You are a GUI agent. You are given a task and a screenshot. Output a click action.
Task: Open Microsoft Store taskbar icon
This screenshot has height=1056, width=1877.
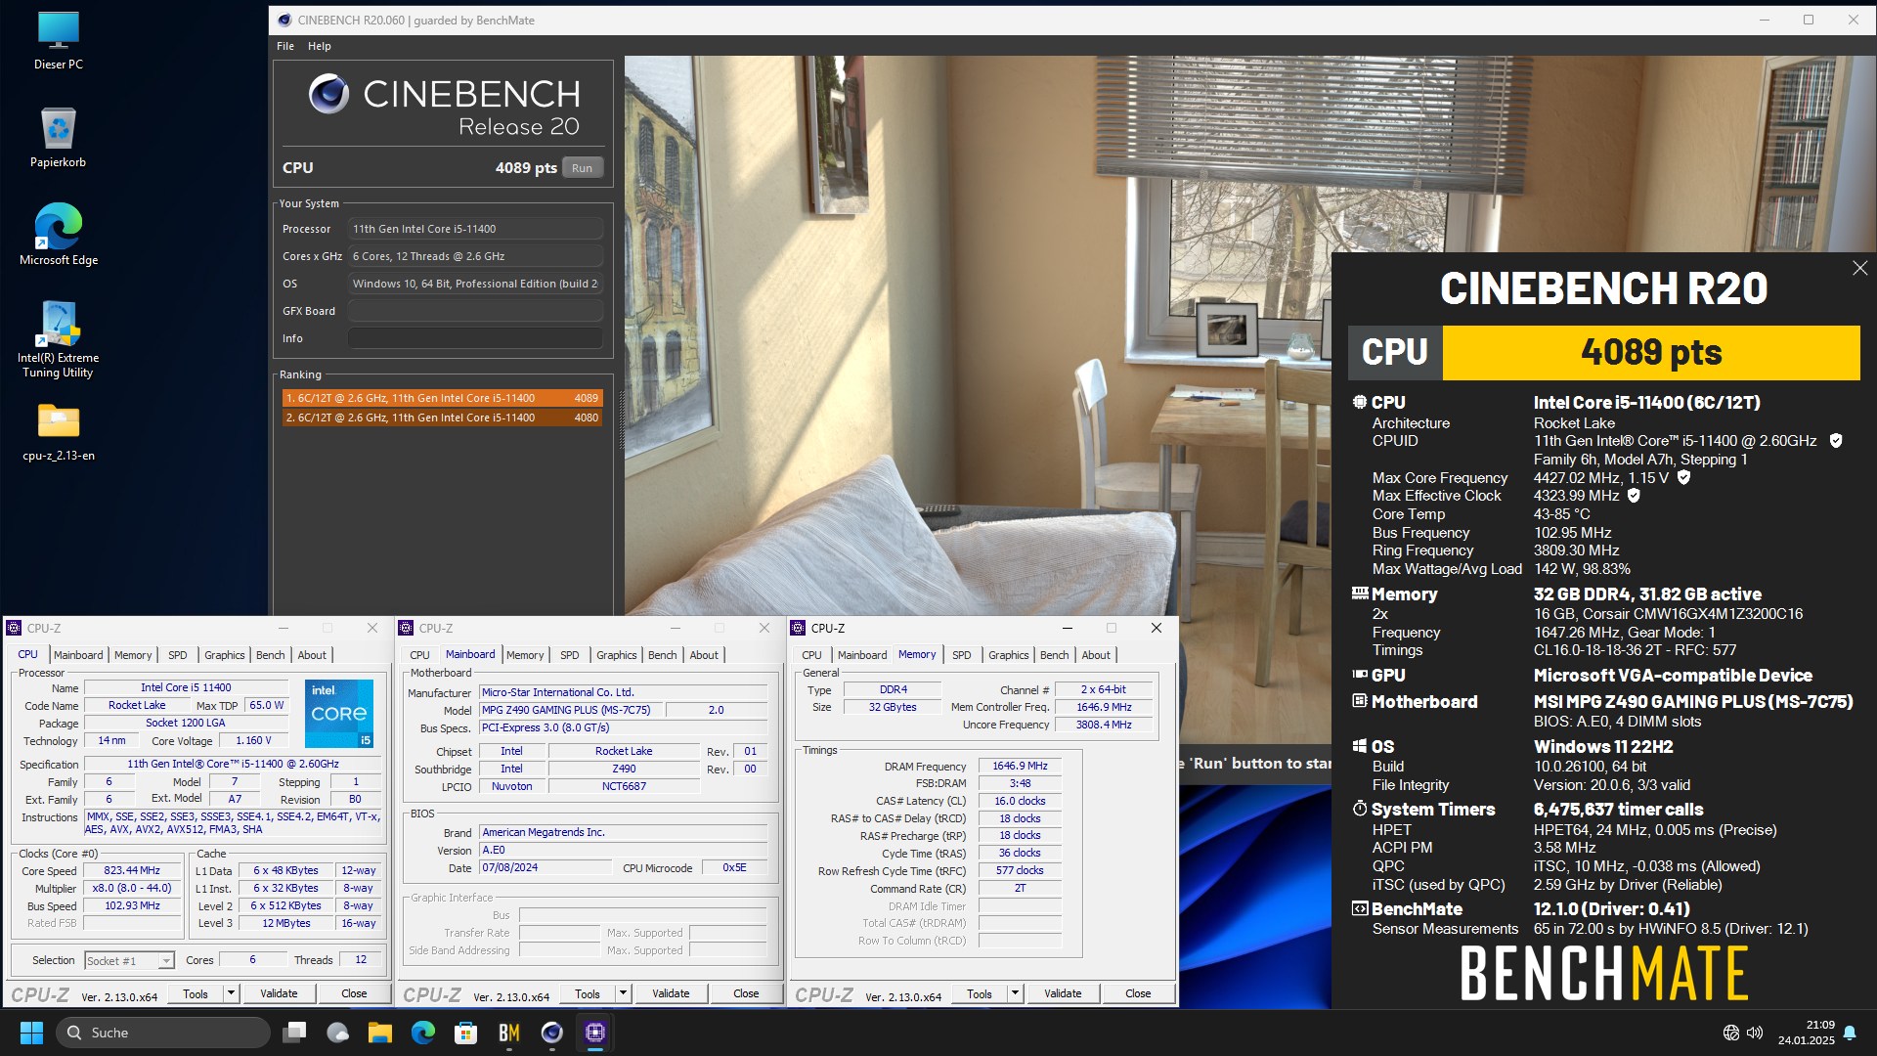[x=466, y=1033]
